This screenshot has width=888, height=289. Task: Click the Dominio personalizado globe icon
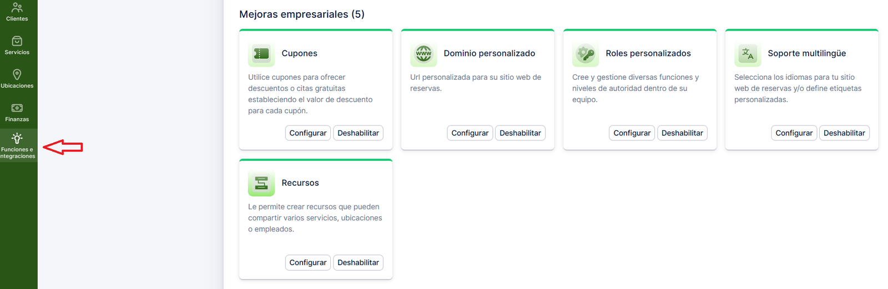(x=423, y=54)
